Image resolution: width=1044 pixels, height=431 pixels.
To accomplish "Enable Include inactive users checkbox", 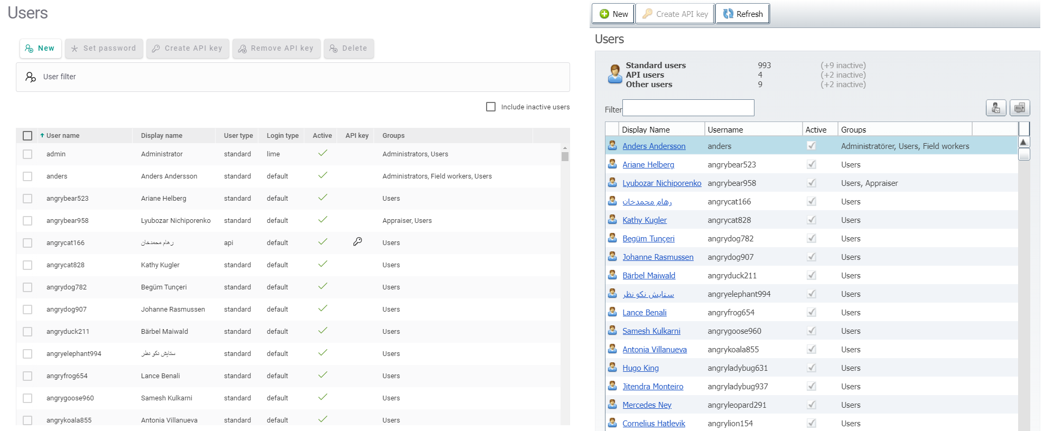I will [491, 107].
